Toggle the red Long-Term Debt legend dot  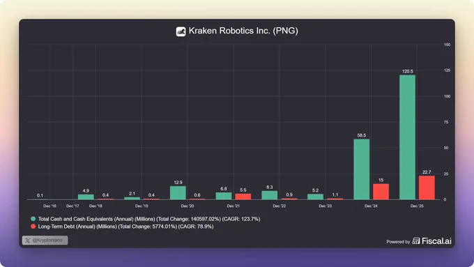tap(33, 226)
